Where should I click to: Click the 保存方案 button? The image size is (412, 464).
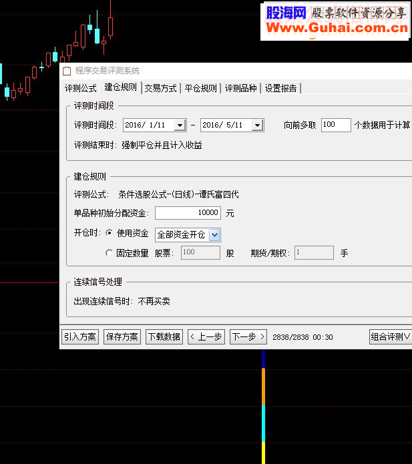[x=122, y=336]
